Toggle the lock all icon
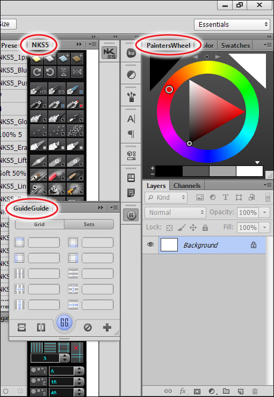The height and width of the screenshot is (397, 274). [205, 228]
